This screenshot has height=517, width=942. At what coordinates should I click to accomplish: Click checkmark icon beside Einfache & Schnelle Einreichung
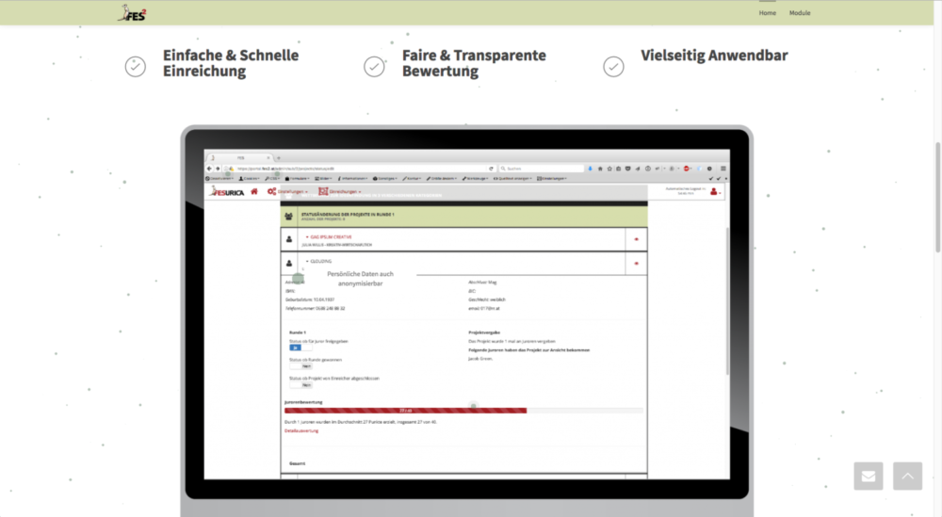point(136,67)
